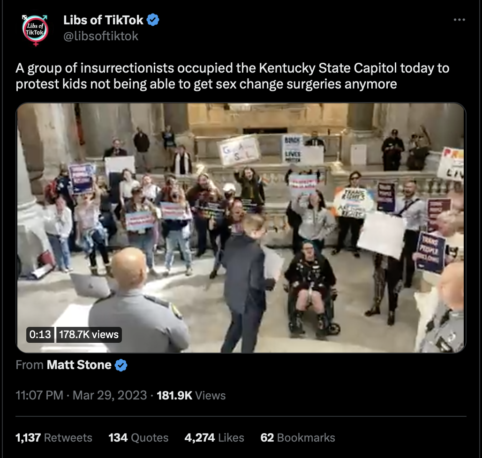The image size is (482, 458).
Task: Click the verified badge next to Matt Stone
Action: pos(121,365)
